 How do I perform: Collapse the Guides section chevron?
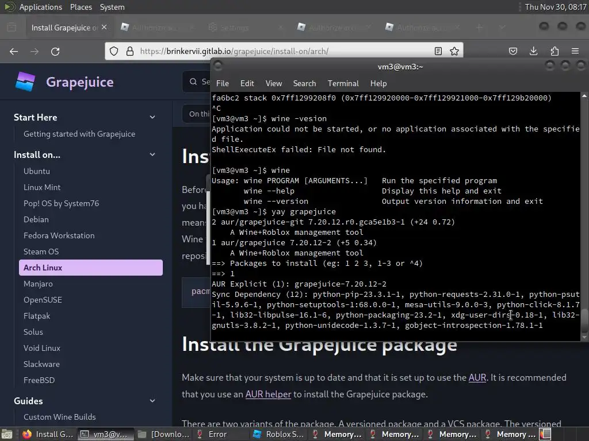[x=152, y=401]
